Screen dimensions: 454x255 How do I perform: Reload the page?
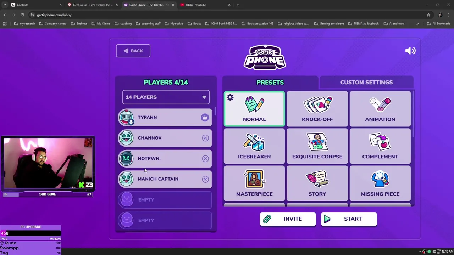tap(22, 15)
